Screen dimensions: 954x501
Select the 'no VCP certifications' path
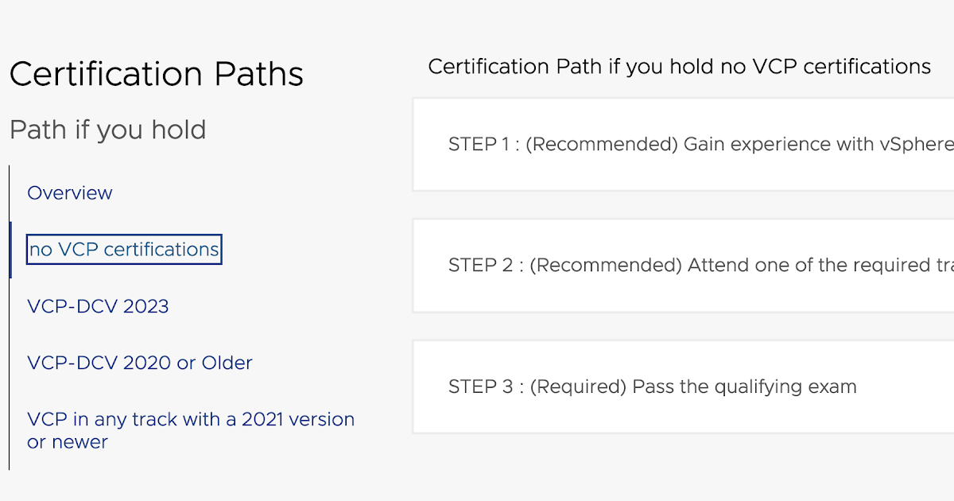click(x=124, y=250)
